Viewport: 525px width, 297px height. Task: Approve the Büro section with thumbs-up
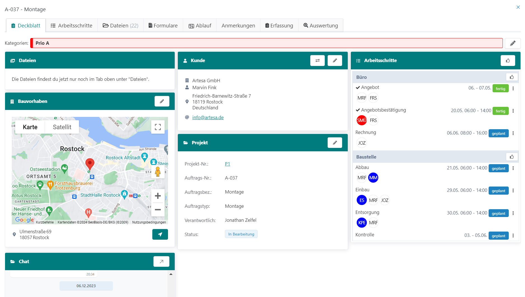pos(512,77)
